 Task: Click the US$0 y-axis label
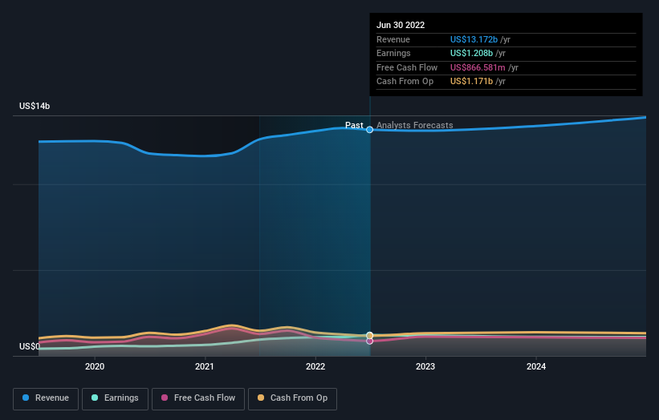[30, 346]
